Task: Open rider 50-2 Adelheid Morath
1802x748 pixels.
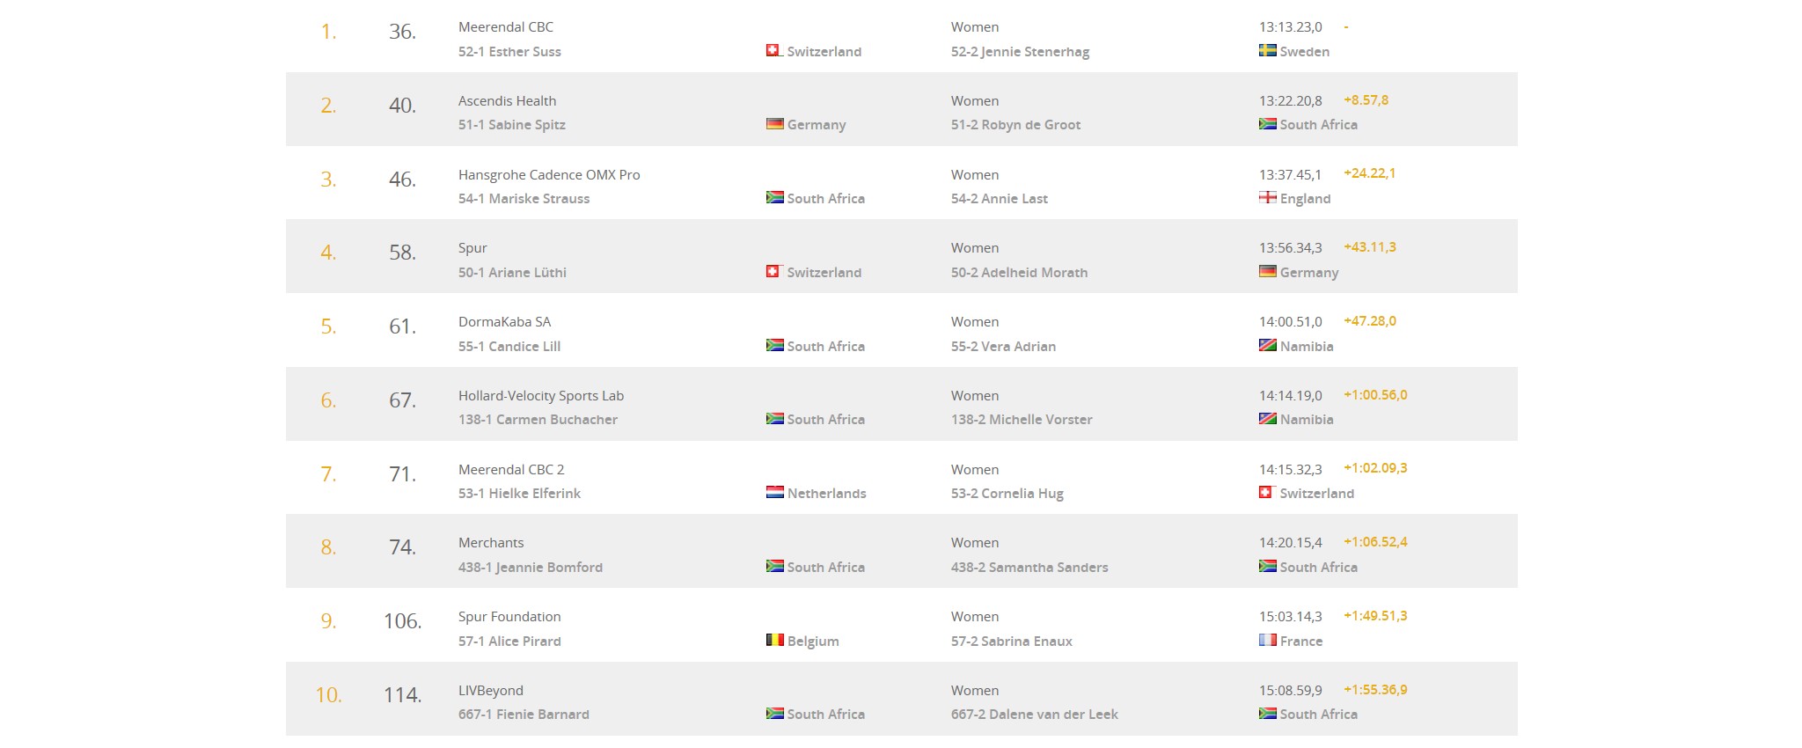Action: click(1019, 273)
